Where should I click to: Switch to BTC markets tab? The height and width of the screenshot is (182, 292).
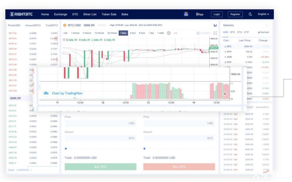click(233, 32)
